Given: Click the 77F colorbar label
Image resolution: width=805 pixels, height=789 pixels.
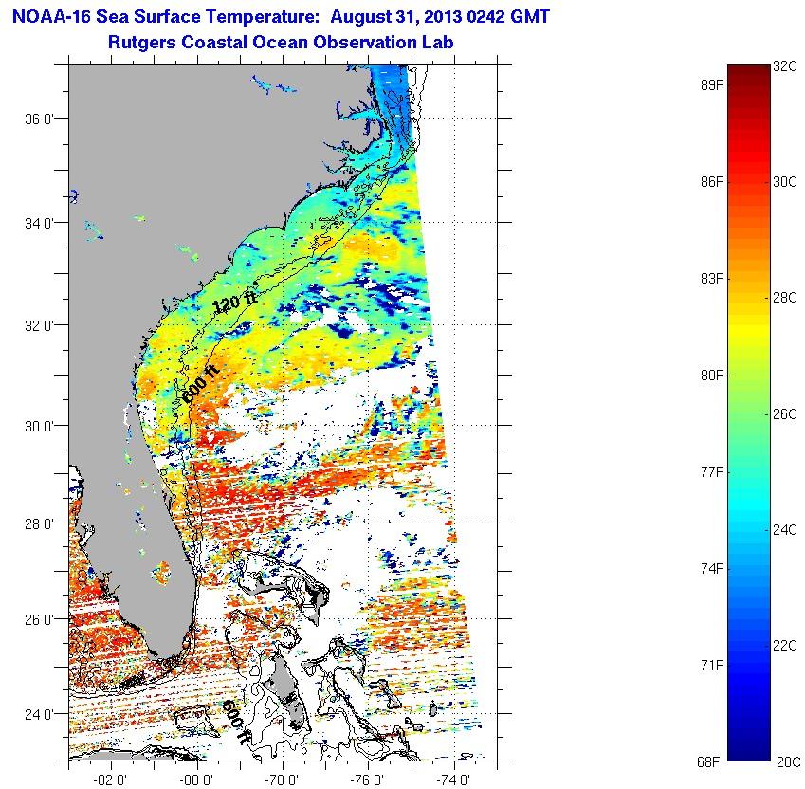Looking at the screenshot, I should pyautogui.click(x=711, y=471).
